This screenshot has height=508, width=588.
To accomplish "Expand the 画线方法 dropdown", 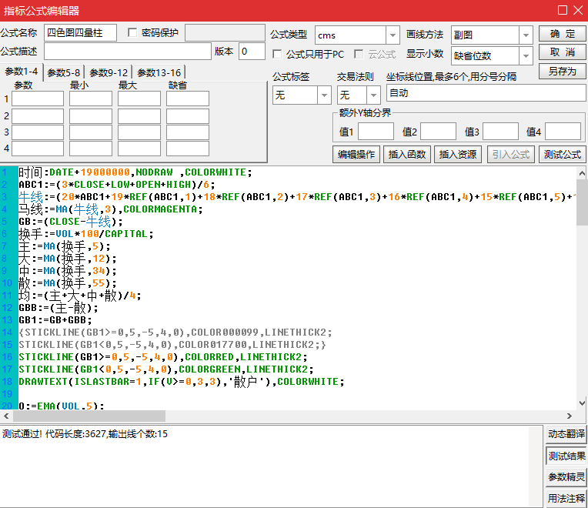I will pyautogui.click(x=526, y=35).
